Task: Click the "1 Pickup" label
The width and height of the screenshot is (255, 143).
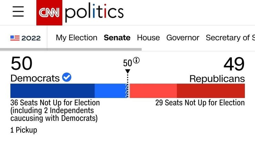Action: (24, 130)
